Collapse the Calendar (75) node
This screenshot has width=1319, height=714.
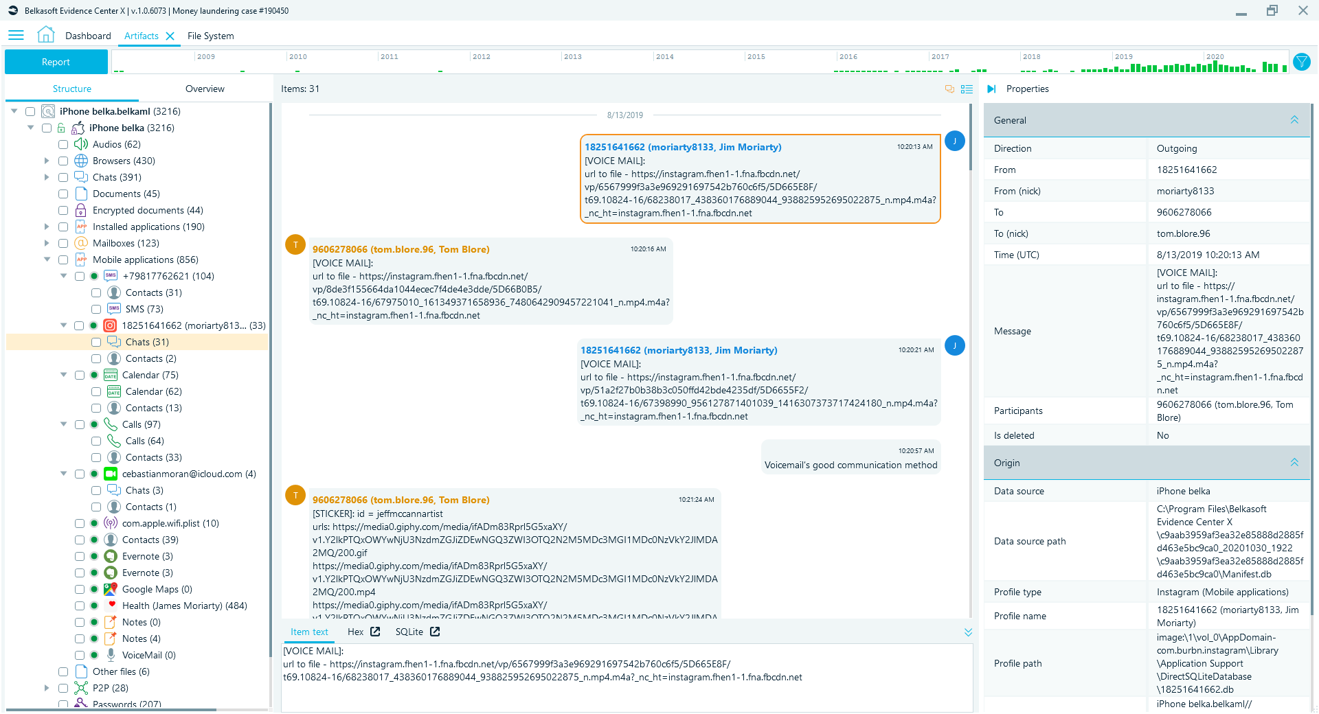[x=63, y=375]
